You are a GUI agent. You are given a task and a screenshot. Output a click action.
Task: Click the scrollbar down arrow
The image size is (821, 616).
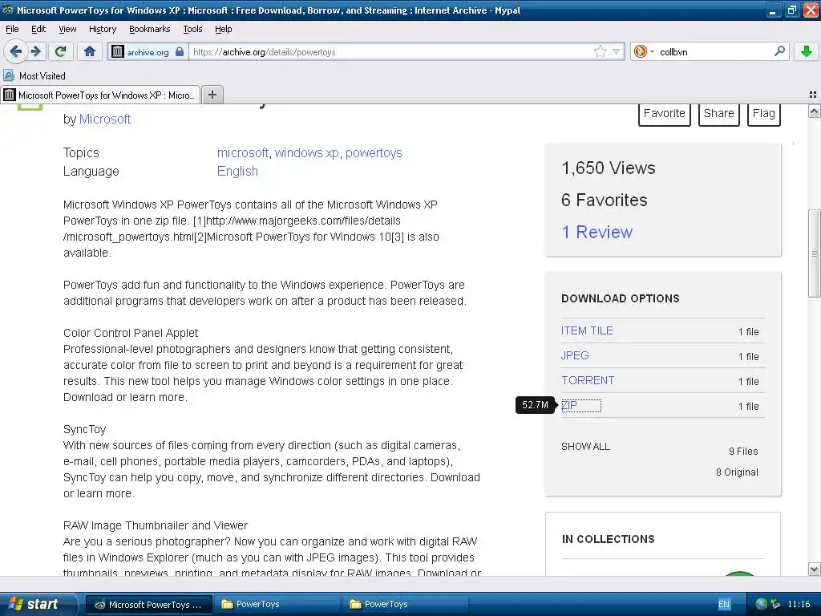coord(814,569)
